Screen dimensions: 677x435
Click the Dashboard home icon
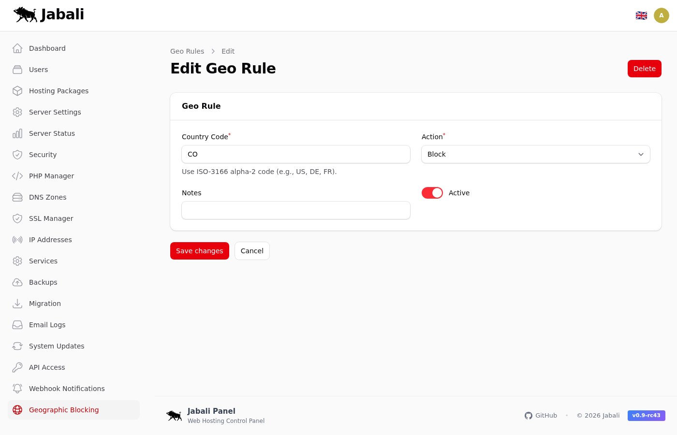tap(17, 48)
